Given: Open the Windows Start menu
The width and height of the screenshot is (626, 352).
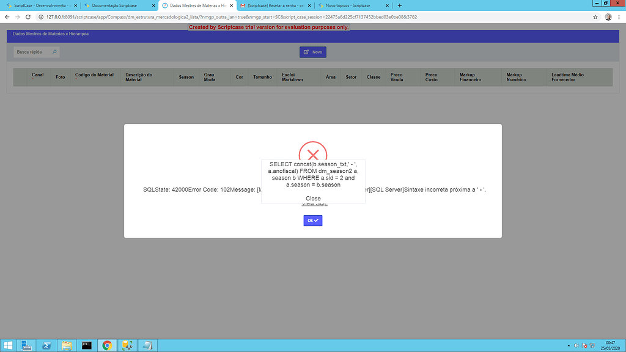Looking at the screenshot, I should point(8,345).
